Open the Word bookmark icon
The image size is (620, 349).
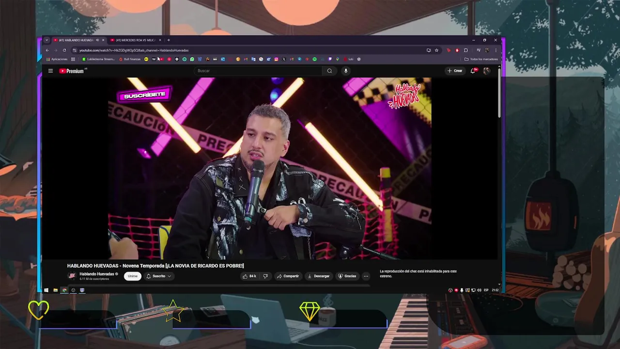200,59
